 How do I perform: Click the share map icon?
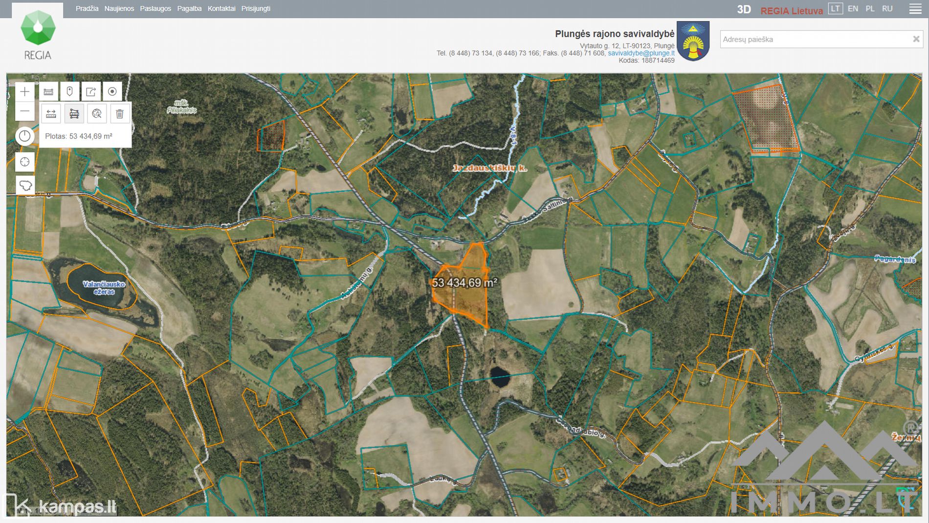pos(91,91)
